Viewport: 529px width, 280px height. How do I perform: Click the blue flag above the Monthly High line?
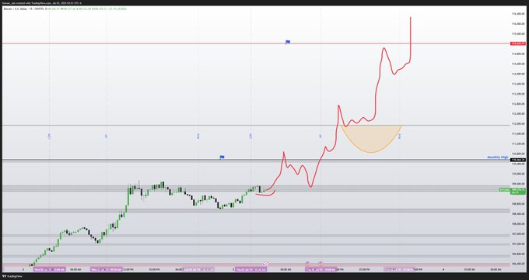222,157
